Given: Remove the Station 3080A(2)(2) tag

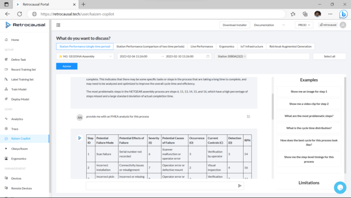Looking at the screenshot, I should (x=245, y=56).
